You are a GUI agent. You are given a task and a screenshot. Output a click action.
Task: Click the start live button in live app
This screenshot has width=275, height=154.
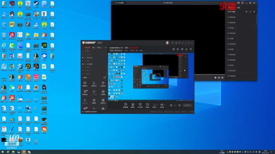(x=187, y=105)
